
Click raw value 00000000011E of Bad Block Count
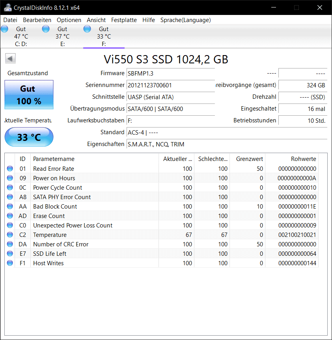click(297, 207)
